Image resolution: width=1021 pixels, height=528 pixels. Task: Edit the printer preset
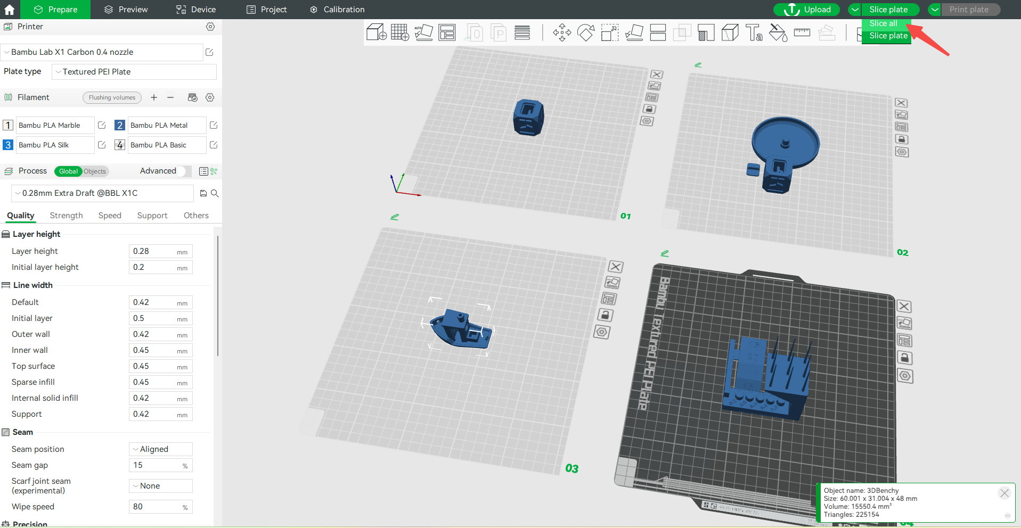[x=209, y=52]
